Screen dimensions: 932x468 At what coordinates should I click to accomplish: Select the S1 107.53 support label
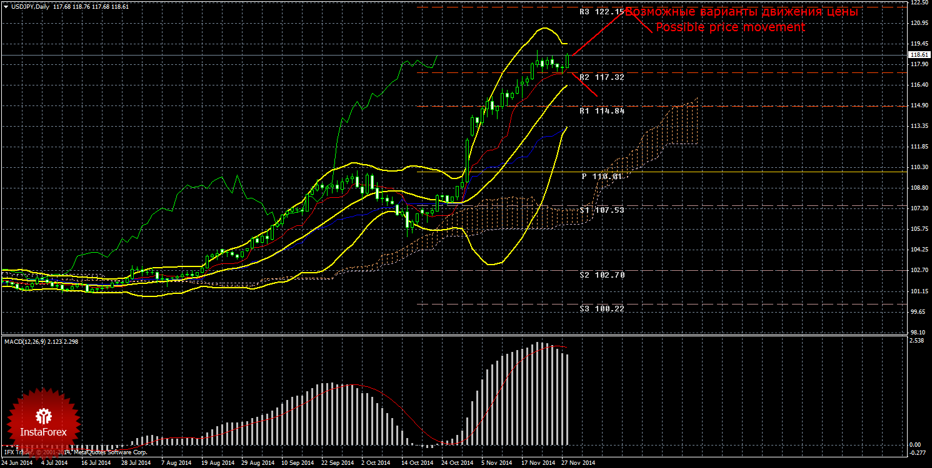(x=602, y=210)
